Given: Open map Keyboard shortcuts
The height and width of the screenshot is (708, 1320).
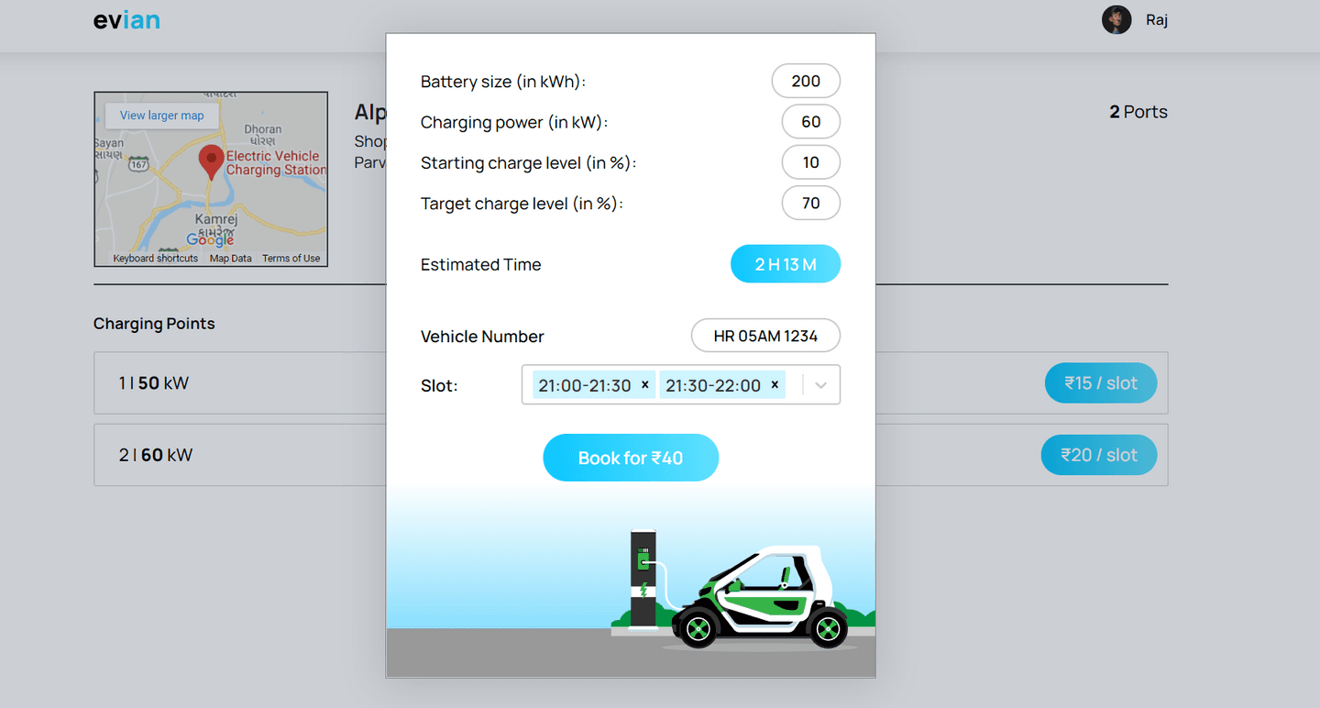Looking at the screenshot, I should click(155, 259).
